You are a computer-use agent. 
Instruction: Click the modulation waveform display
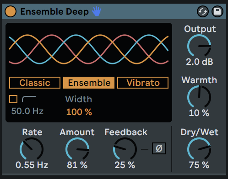tap(89, 49)
